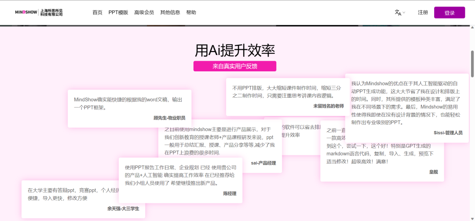Open the language translate icon dropdown

click(400, 12)
